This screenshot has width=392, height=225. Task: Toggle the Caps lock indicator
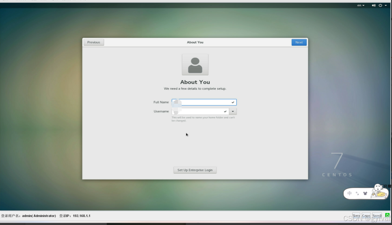(x=366, y=215)
